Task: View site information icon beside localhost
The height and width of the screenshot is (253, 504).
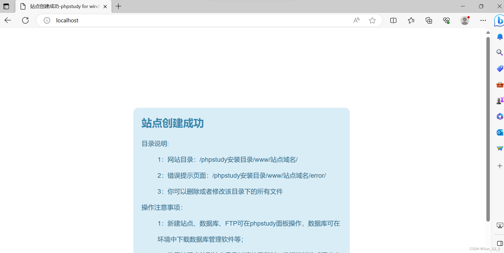Action: coord(47,20)
